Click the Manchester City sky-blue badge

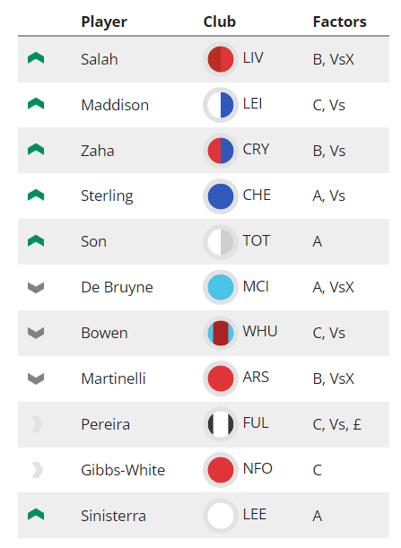pos(221,287)
